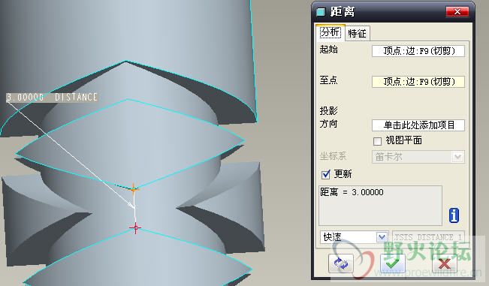
Task: Click the 距离 = 3.00000 result box
Action: (x=380, y=206)
